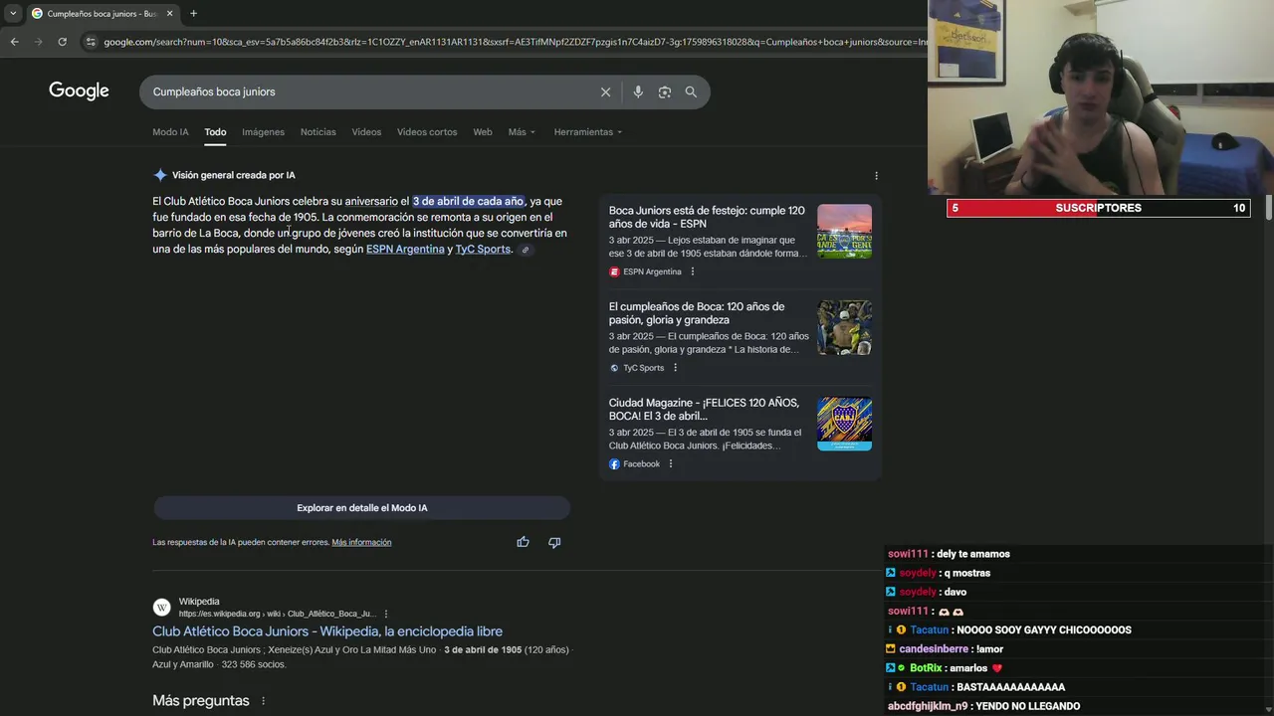
Task: Open Google Lens image search icon
Action: [664, 91]
